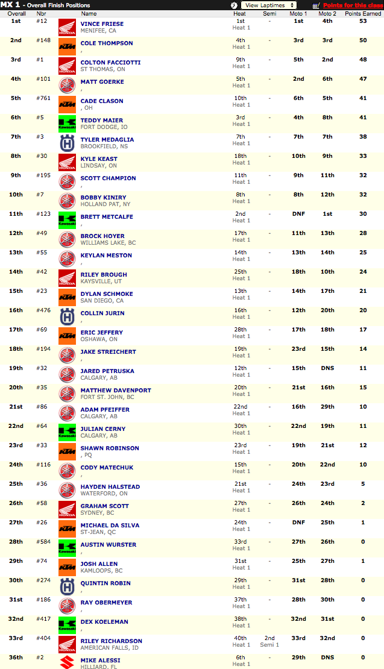The image size is (384, 669).
Task: Open the View Laptimes dropdown
Action: click(269, 5)
